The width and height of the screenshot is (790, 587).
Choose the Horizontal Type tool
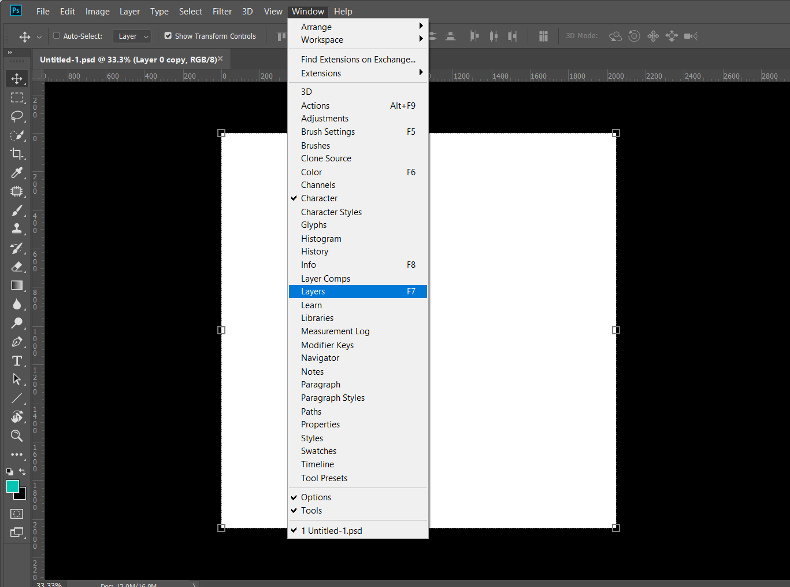[x=17, y=360]
